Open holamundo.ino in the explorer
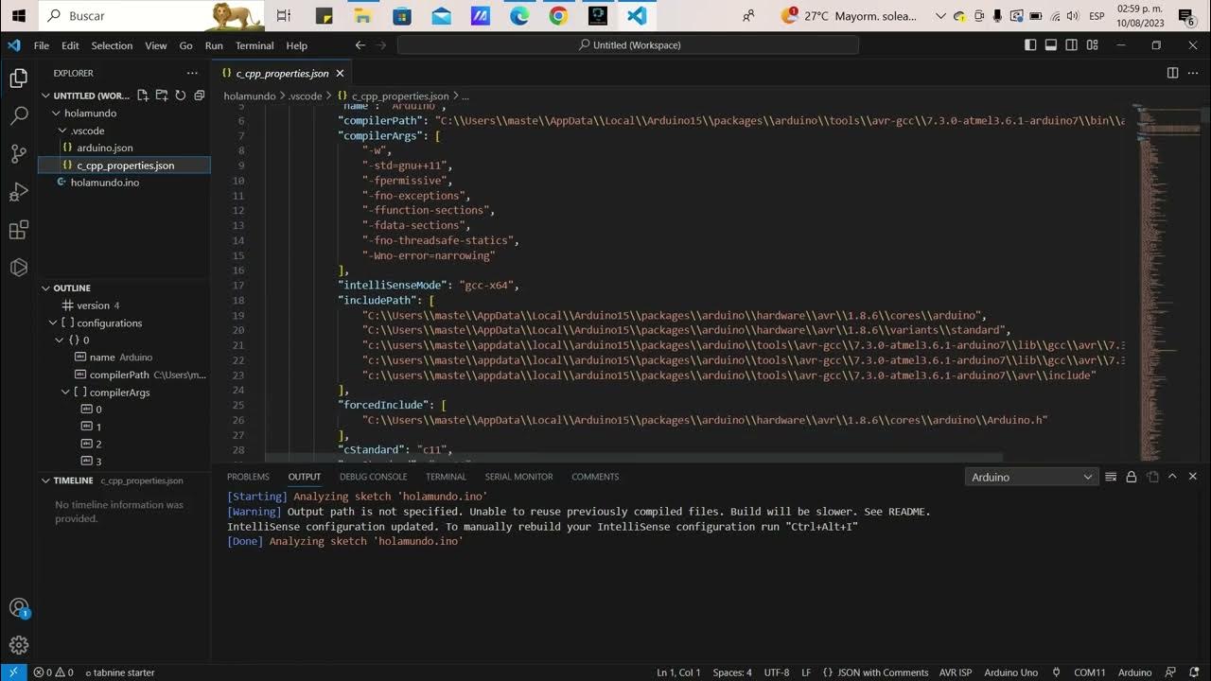This screenshot has width=1211, height=681. point(105,183)
